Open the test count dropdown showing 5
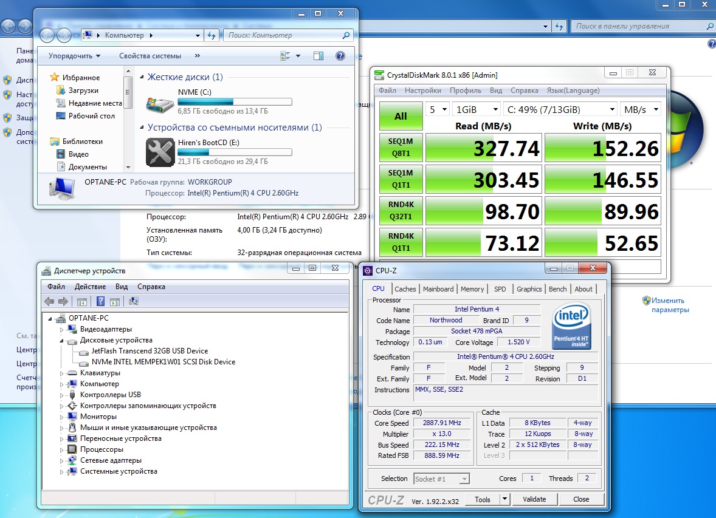 click(438, 109)
